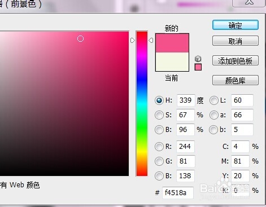Click the left hue slider arrow handle
Screen dimensions: 266x207
click(133, 40)
